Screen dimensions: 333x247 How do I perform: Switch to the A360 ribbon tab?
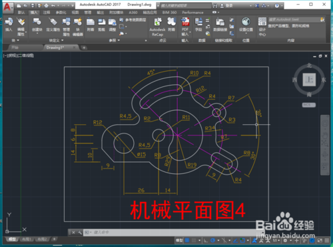133,13
